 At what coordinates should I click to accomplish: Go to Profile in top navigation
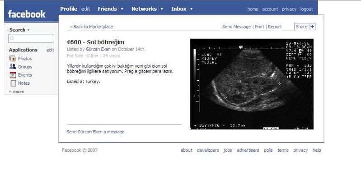(x=69, y=9)
